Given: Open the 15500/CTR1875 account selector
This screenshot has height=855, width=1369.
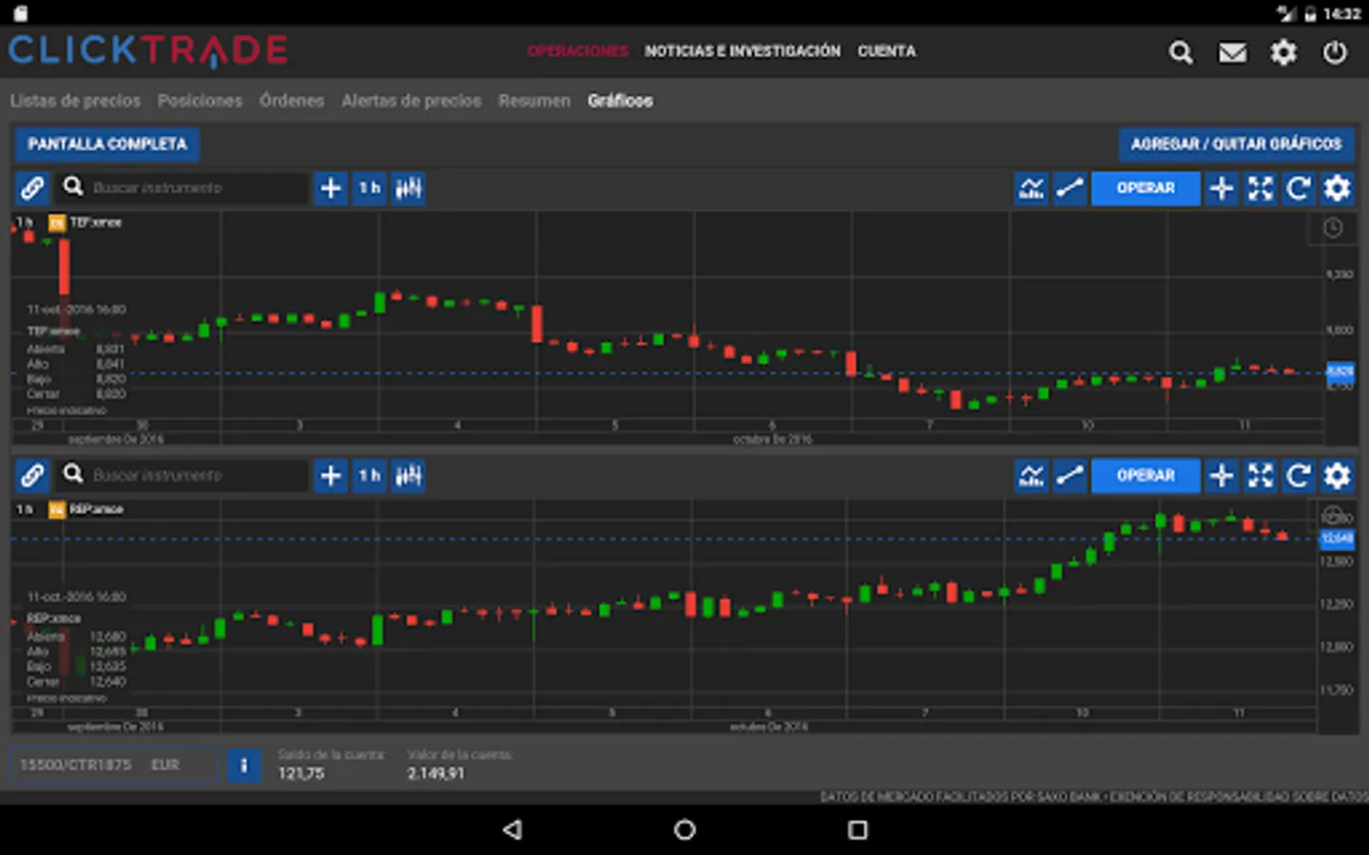Looking at the screenshot, I should (114, 765).
